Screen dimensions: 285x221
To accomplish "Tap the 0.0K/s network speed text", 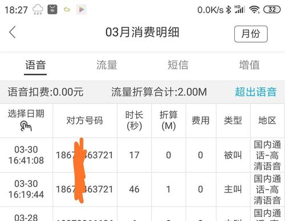I will (x=210, y=10).
